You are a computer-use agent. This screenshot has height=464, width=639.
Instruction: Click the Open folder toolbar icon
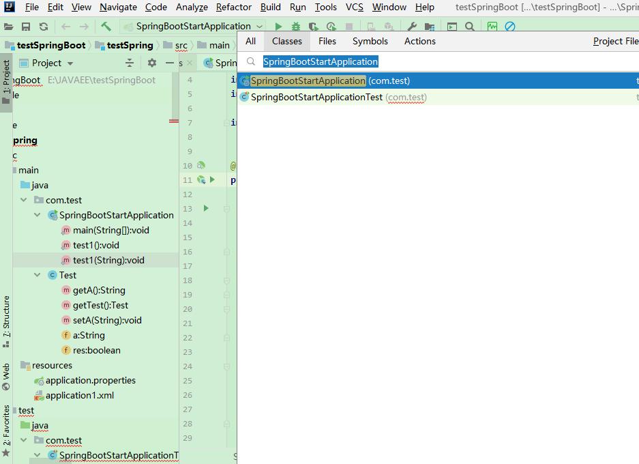coord(8,27)
